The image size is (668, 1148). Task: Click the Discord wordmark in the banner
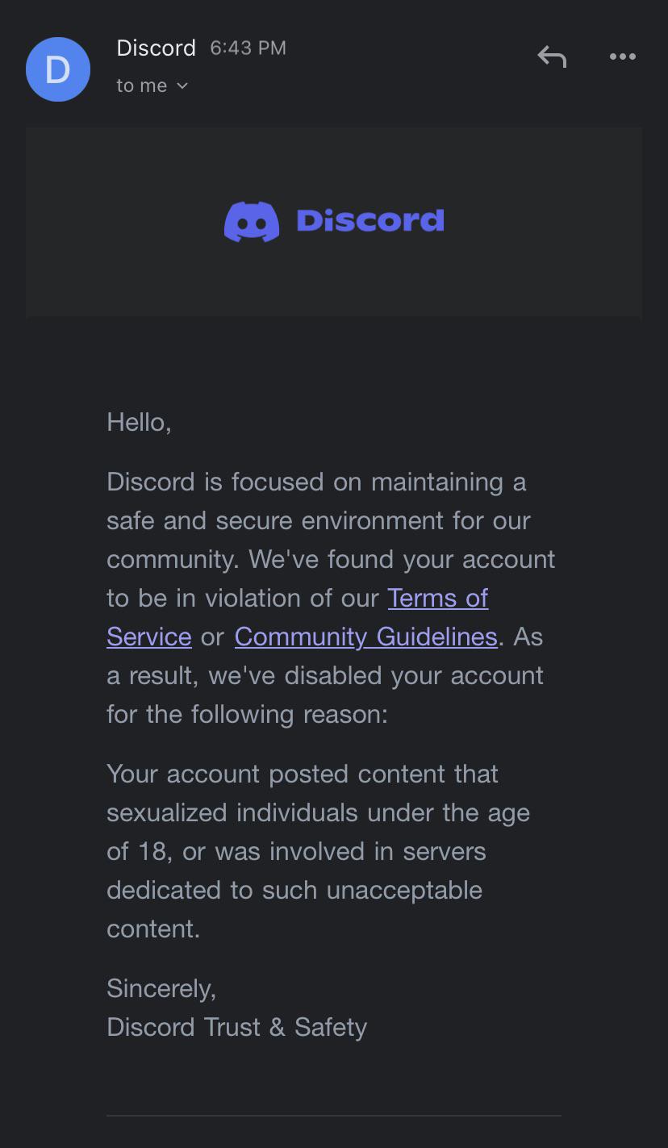point(370,221)
